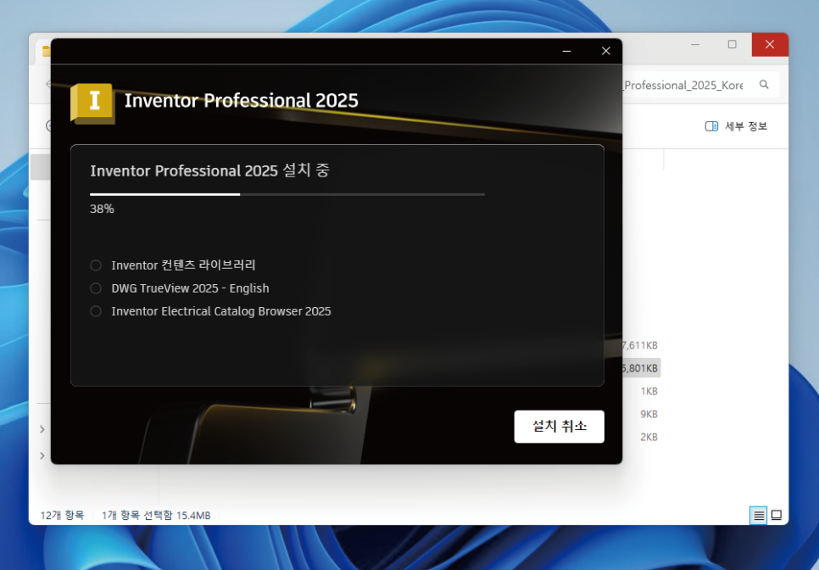Select the file row sized 1KB
This screenshot has width=819, height=570.
point(649,391)
